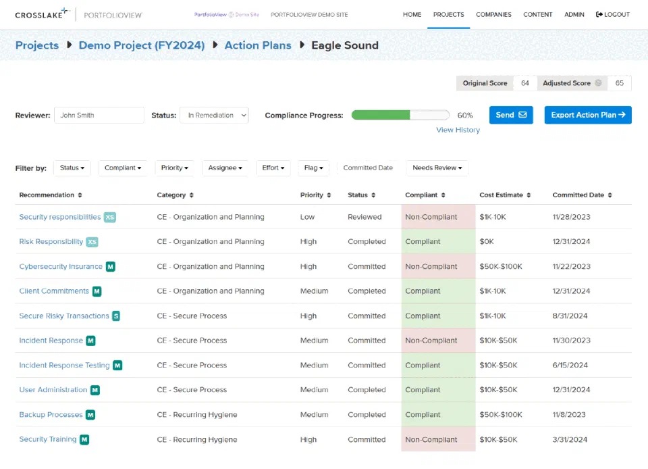Click the Original Score value 64
Viewport: 648px width, 469px height.
click(525, 83)
